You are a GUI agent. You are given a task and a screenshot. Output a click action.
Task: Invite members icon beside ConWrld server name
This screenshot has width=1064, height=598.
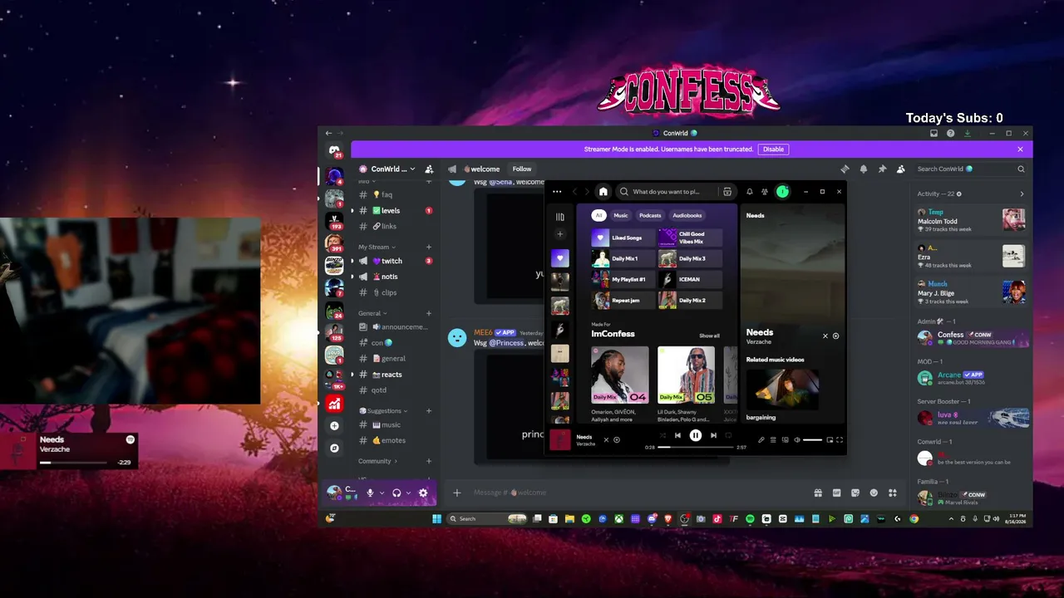[429, 169]
